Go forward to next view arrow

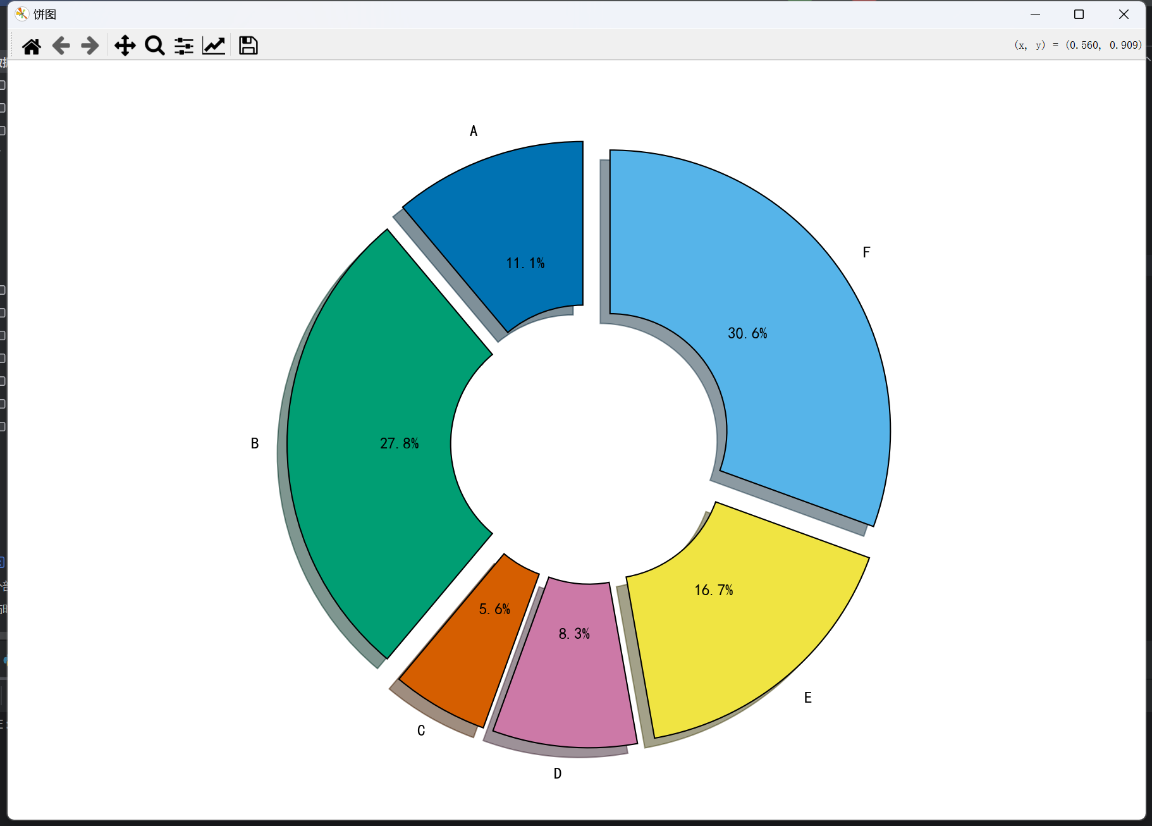(90, 46)
